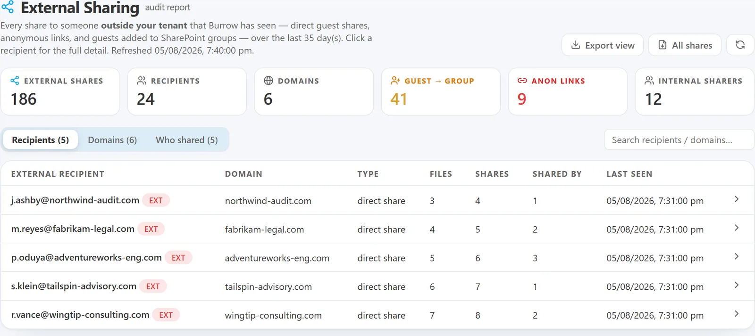Click the Files column header
The image size is (755, 336).
[441, 174]
